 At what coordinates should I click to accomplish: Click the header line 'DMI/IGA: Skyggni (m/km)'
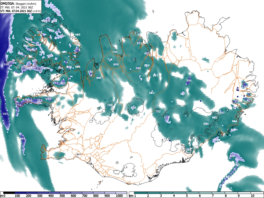click(18, 3)
